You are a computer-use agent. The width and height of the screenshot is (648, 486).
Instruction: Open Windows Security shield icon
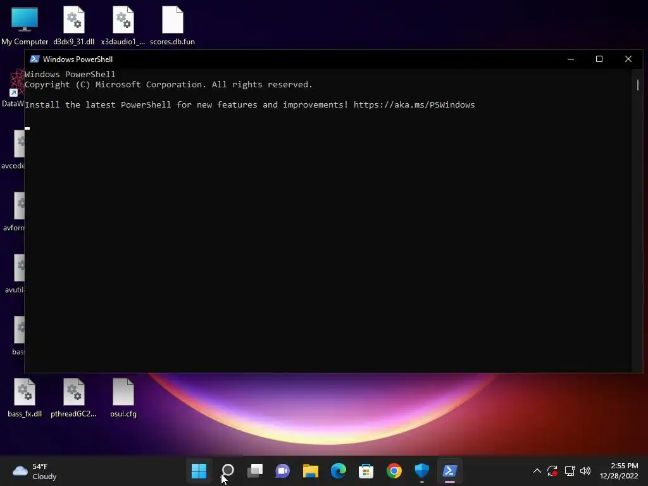point(421,471)
